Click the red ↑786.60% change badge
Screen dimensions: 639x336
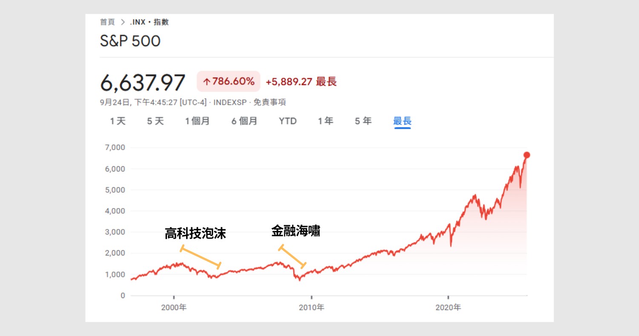coord(228,81)
